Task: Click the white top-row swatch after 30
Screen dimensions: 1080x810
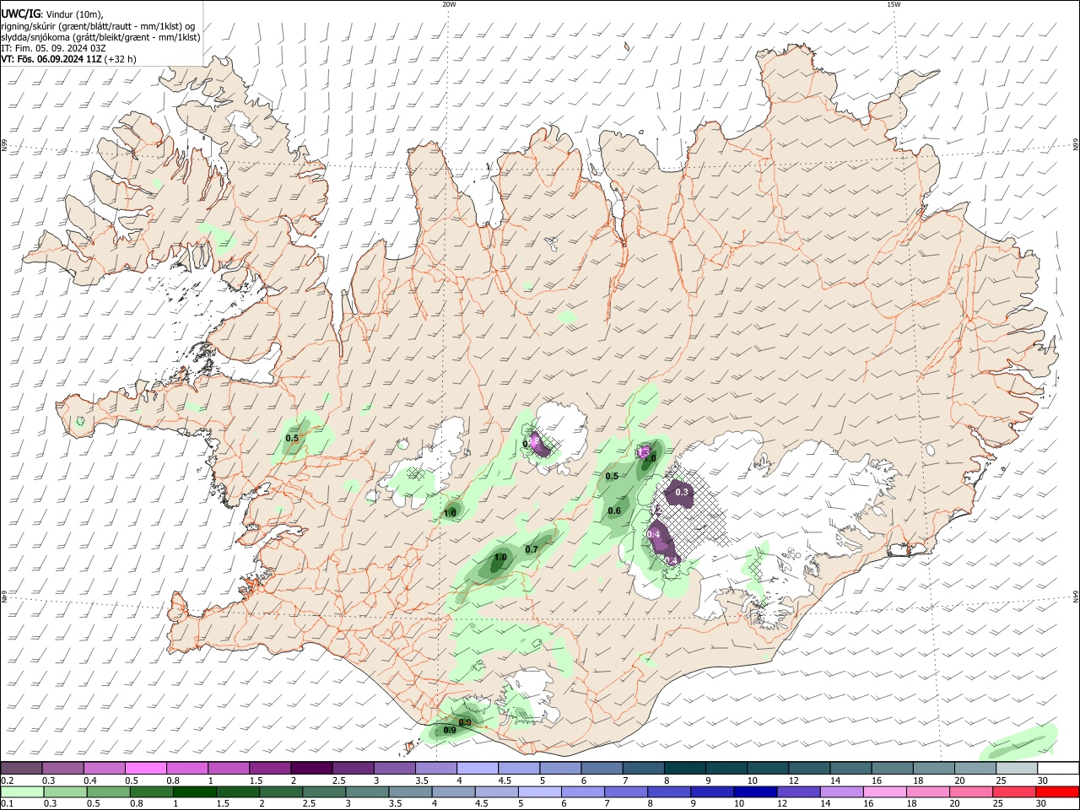Action: point(1056,768)
